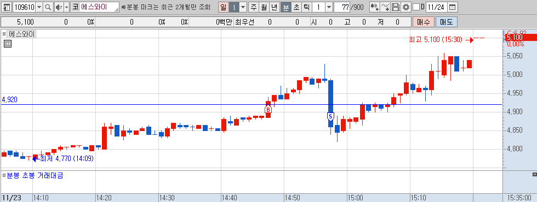Expand the dropdown arrow next to speaker icon
Screen dimensions: 537x202
[66, 7]
